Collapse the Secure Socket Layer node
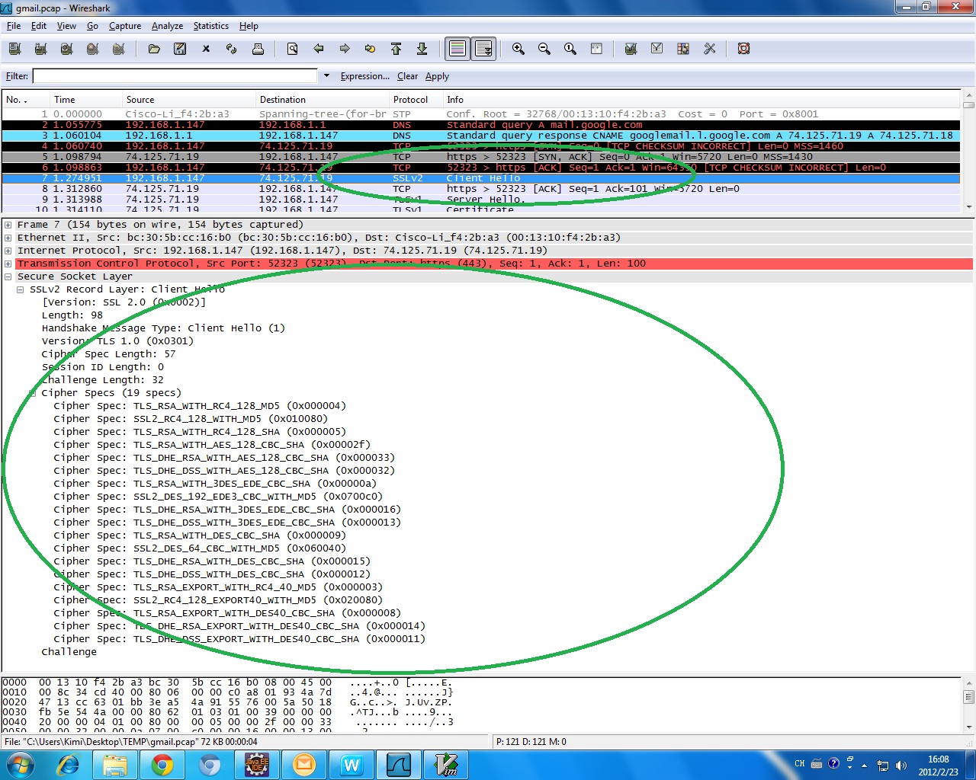 [x=8, y=277]
